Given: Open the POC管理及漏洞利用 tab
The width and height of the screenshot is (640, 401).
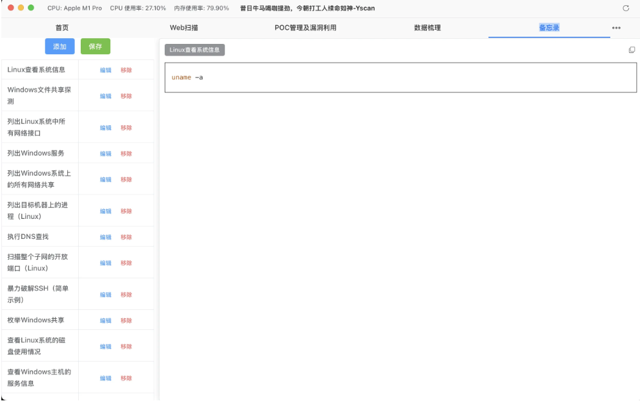Looking at the screenshot, I should [x=305, y=28].
